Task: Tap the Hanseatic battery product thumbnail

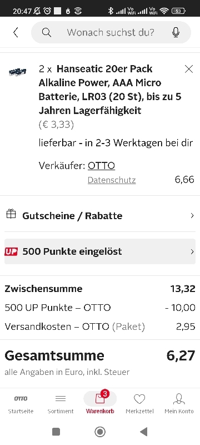Action: pyautogui.click(x=18, y=72)
